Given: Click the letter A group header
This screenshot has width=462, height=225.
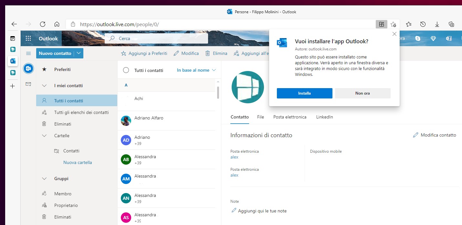Looking at the screenshot, I should (x=166, y=85).
